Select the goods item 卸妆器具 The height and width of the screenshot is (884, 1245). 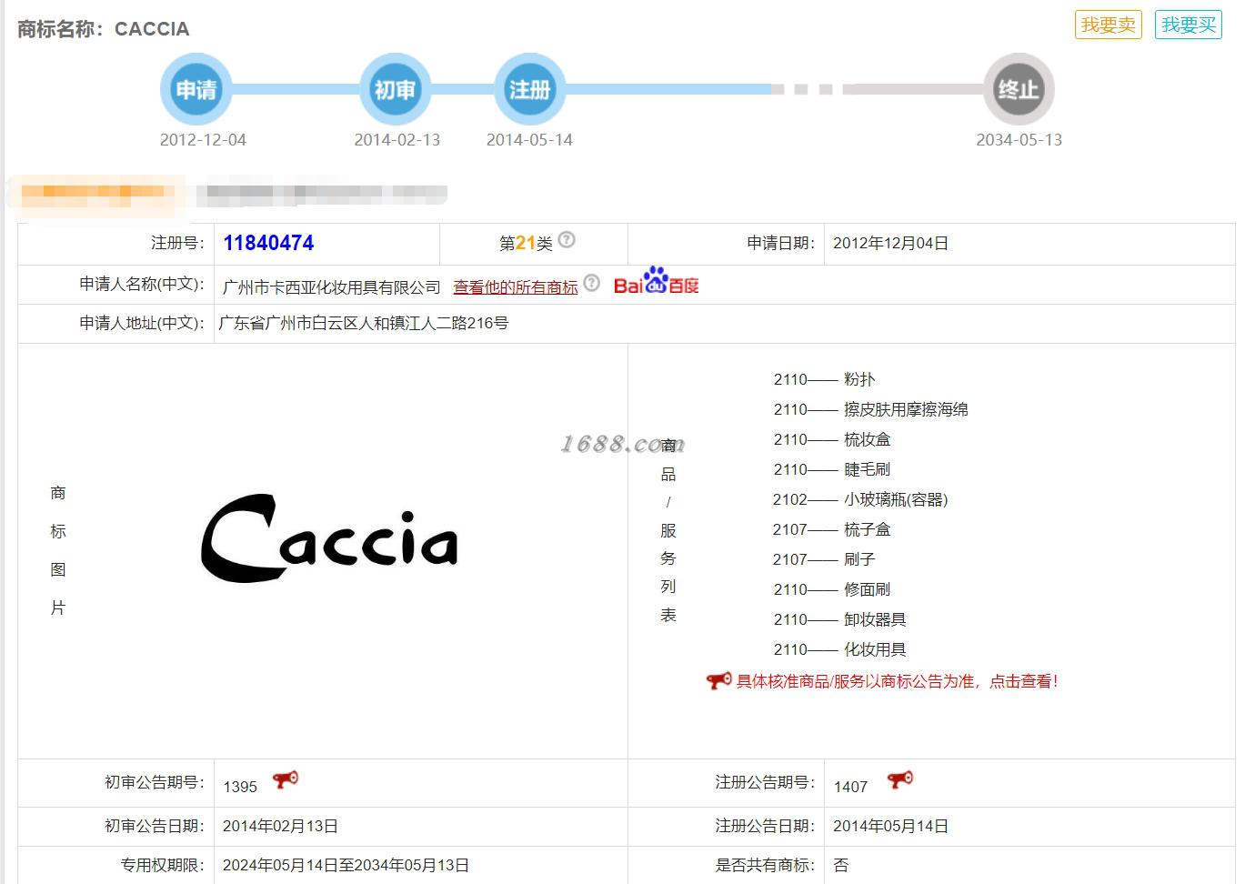pyautogui.click(x=875, y=619)
